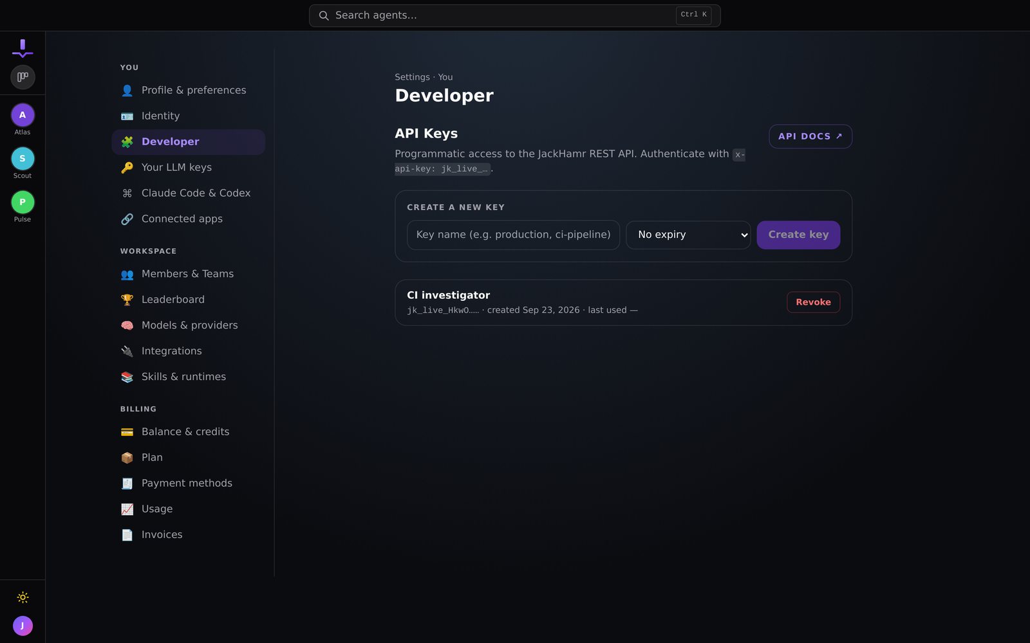Screen dimensions: 1030x643
Task: Toggle the light theme sun icon
Action: [x=23, y=597]
